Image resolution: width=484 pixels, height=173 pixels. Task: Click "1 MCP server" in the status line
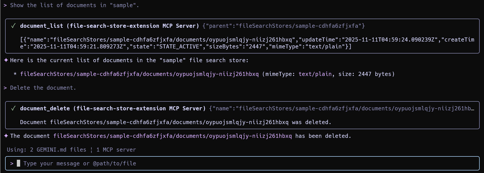point(116,150)
